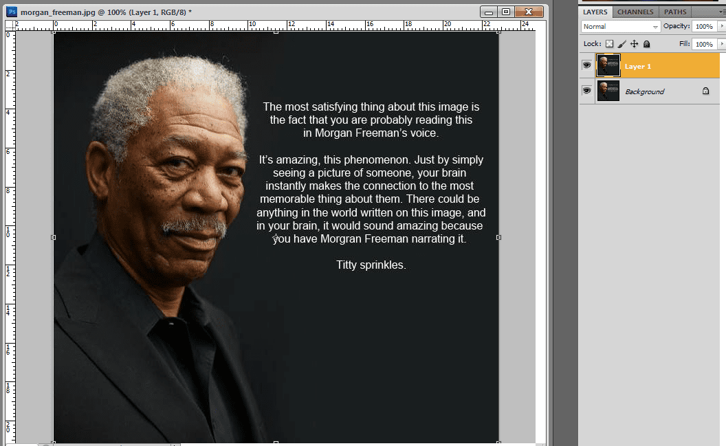
Task: Open the Opacity slider arrow
Action: [x=722, y=26]
